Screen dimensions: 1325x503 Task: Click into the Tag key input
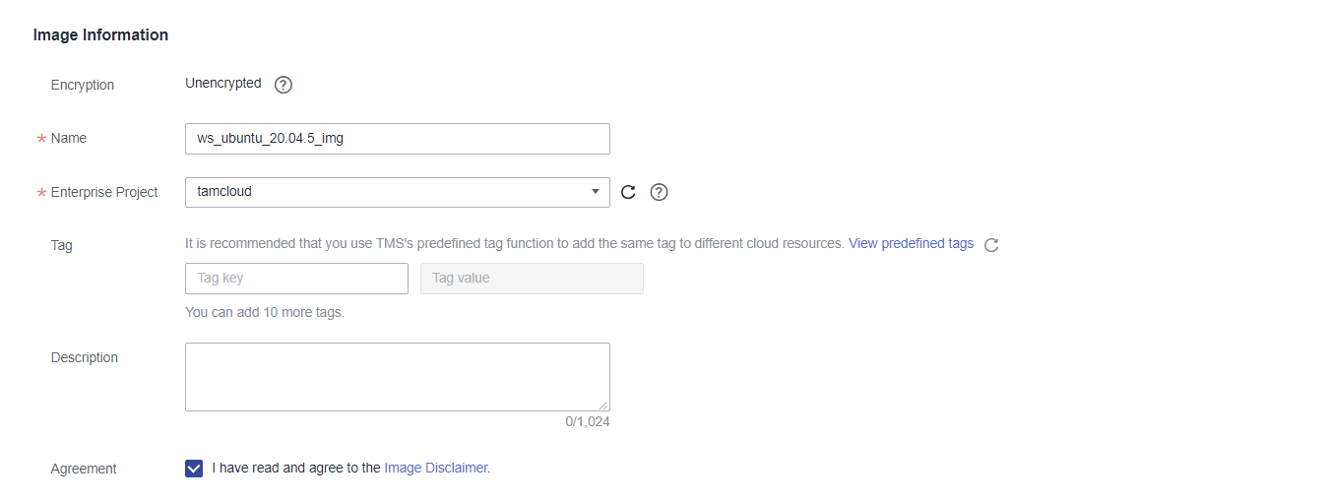296,279
